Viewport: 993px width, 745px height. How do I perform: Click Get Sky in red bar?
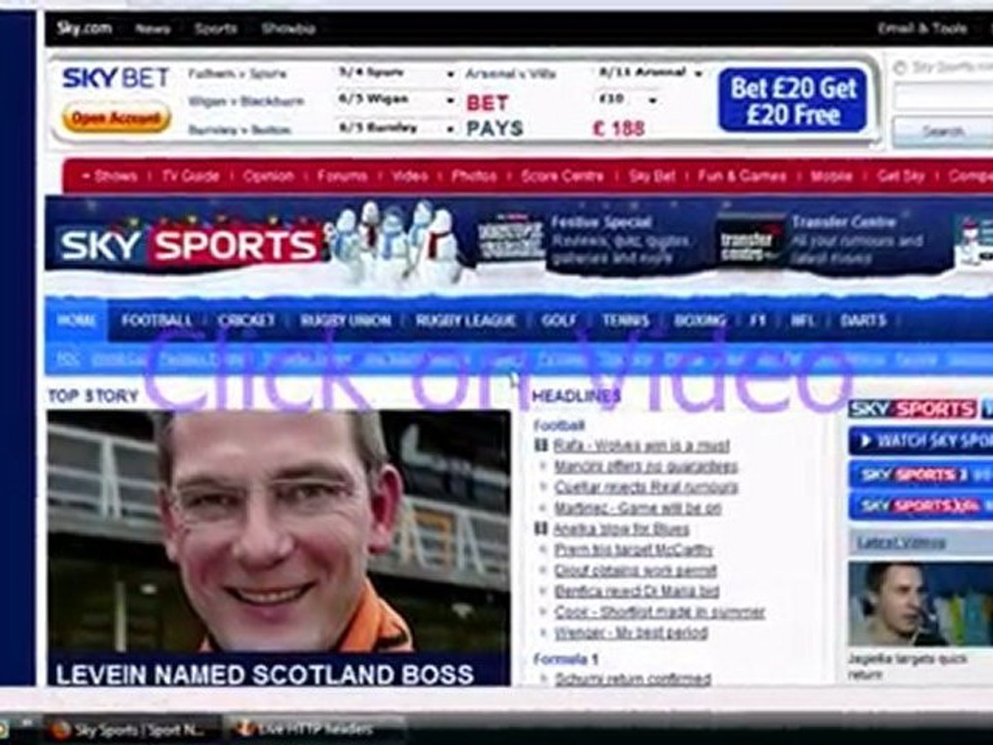tap(901, 176)
